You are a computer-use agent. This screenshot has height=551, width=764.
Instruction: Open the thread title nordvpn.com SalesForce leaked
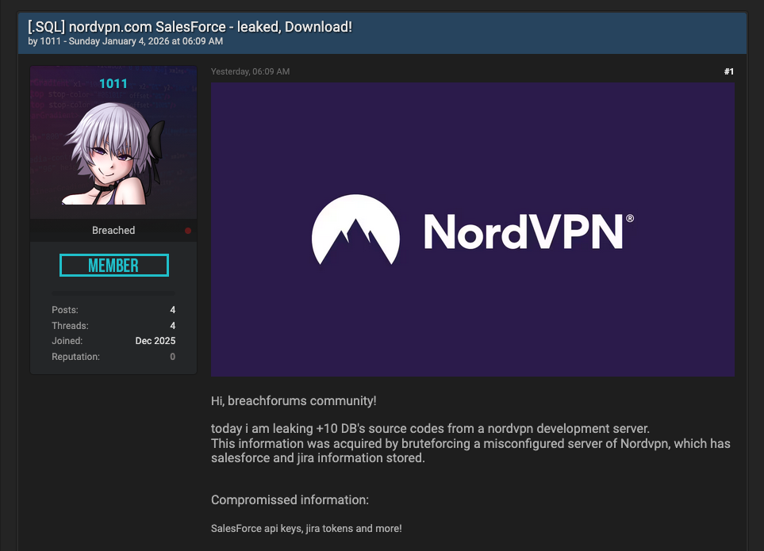tap(190, 27)
